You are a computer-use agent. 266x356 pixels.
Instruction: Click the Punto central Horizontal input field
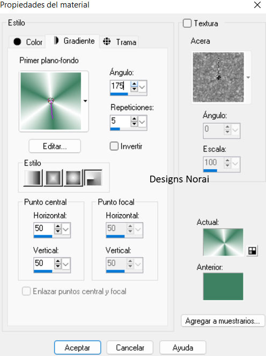click(44, 228)
